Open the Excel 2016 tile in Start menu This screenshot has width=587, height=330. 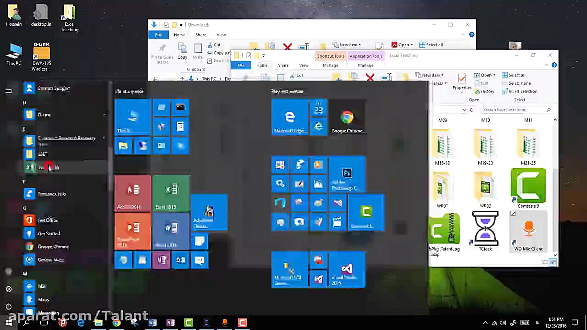171,193
